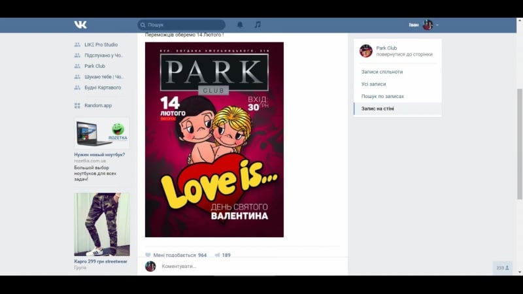The height and width of the screenshot is (294, 523).
Task: Open the camo pants ad image
Action: (102, 224)
